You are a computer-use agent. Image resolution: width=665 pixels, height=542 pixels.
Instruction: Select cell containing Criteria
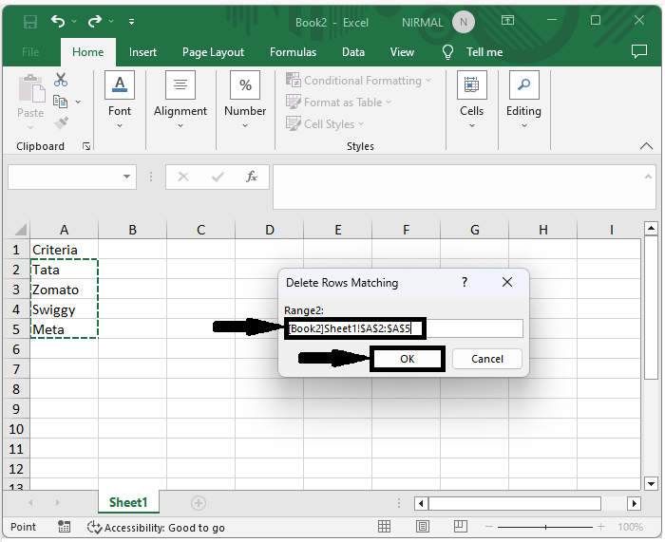click(x=64, y=250)
